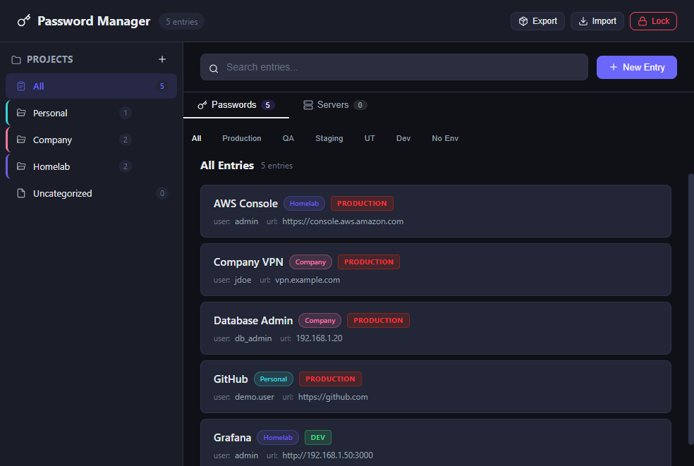
Task: Focus the Search entries field
Action: (394, 67)
